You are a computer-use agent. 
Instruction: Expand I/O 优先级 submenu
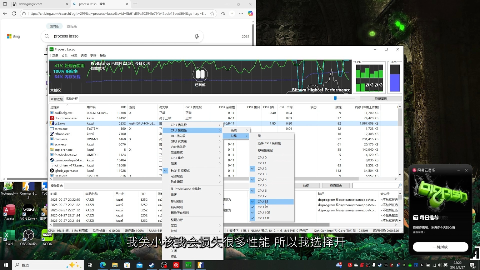coord(192,136)
